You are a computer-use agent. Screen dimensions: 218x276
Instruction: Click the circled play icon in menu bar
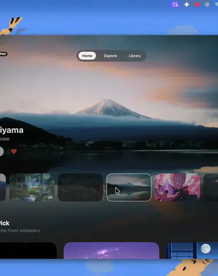pos(207,5)
